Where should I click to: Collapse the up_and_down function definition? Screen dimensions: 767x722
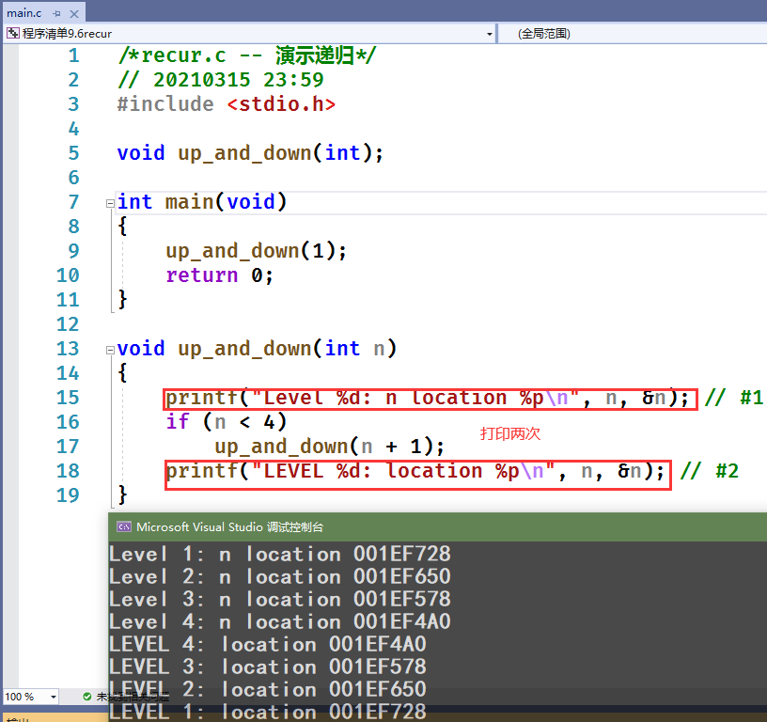click(110, 351)
